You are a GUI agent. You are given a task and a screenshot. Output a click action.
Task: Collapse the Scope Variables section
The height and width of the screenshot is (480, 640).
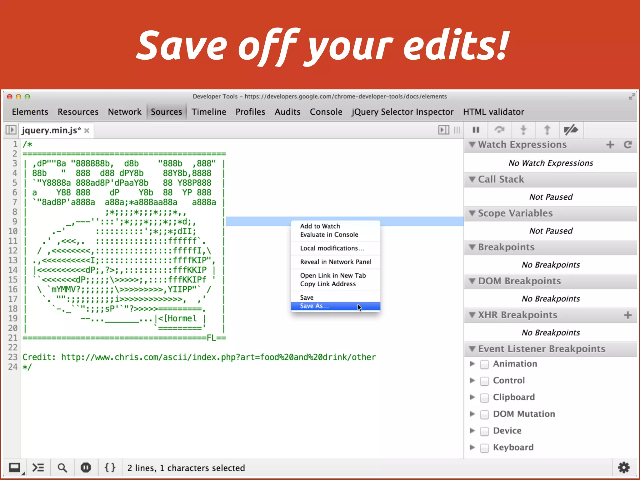tap(472, 213)
